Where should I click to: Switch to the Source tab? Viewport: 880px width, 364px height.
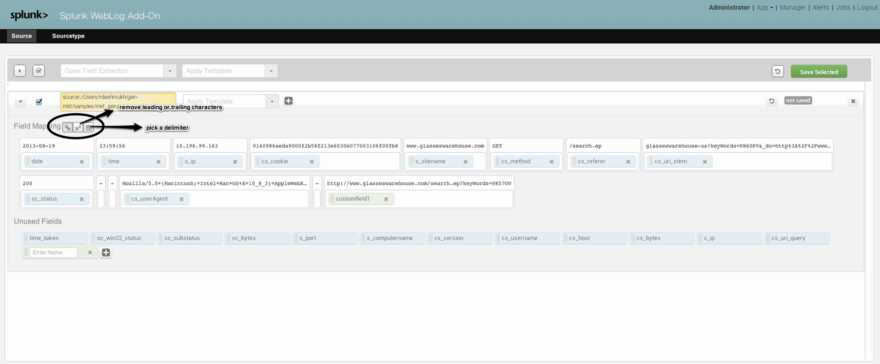pyautogui.click(x=21, y=36)
